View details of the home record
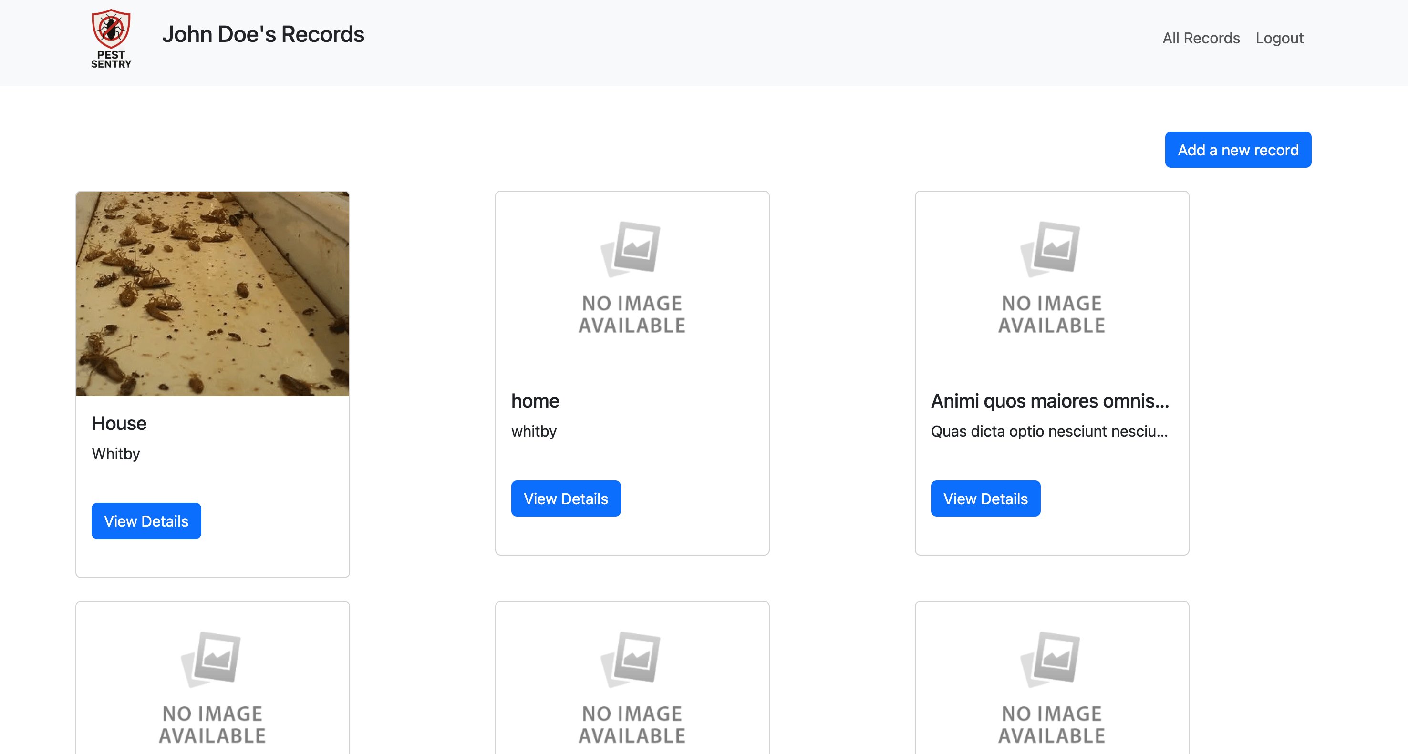This screenshot has width=1408, height=754. 566,498
